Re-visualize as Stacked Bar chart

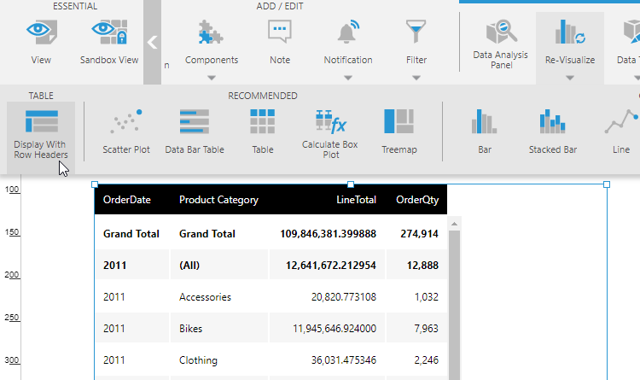click(x=553, y=132)
